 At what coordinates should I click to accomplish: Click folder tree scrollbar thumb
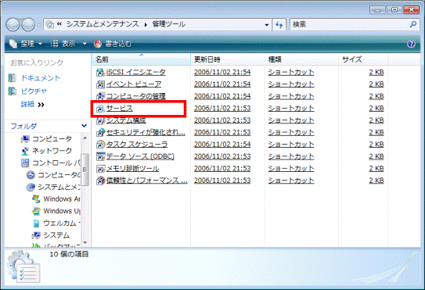[x=85, y=170]
